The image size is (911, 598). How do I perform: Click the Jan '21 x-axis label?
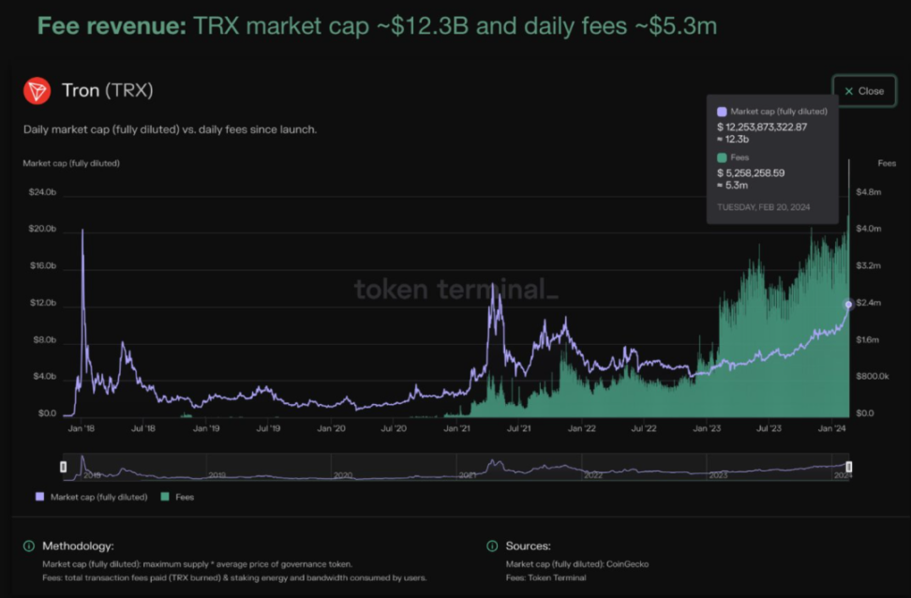coord(456,429)
